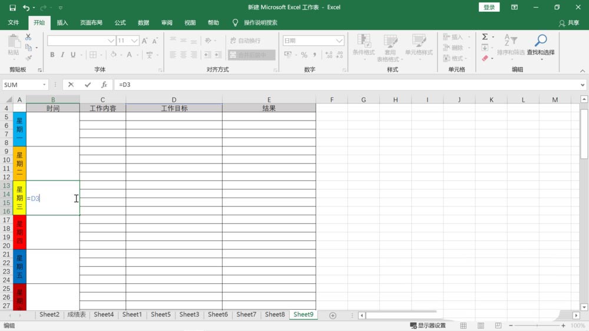Click the 登录 sign in button

click(x=489, y=7)
